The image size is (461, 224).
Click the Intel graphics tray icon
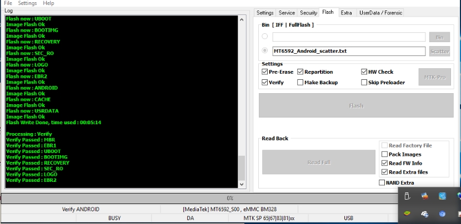pos(442,196)
